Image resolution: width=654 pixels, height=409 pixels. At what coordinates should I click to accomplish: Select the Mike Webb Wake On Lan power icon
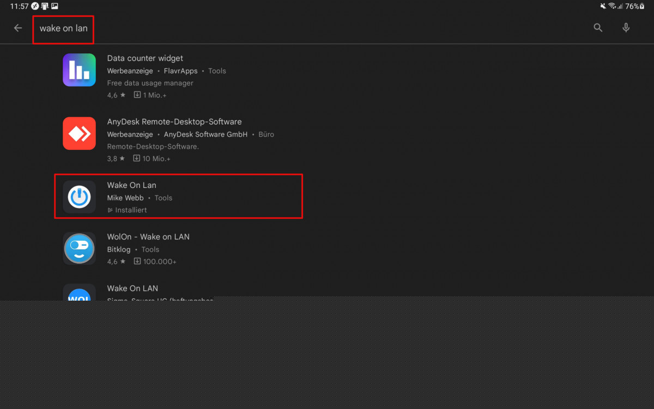(79, 197)
